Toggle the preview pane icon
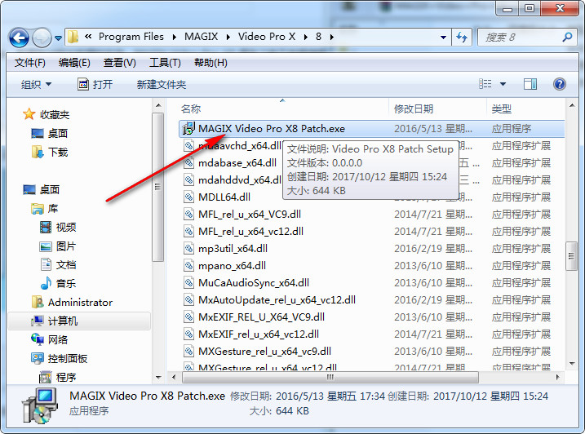 point(530,84)
